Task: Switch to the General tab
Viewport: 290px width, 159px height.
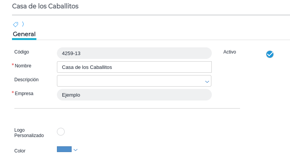Action: 24,34
